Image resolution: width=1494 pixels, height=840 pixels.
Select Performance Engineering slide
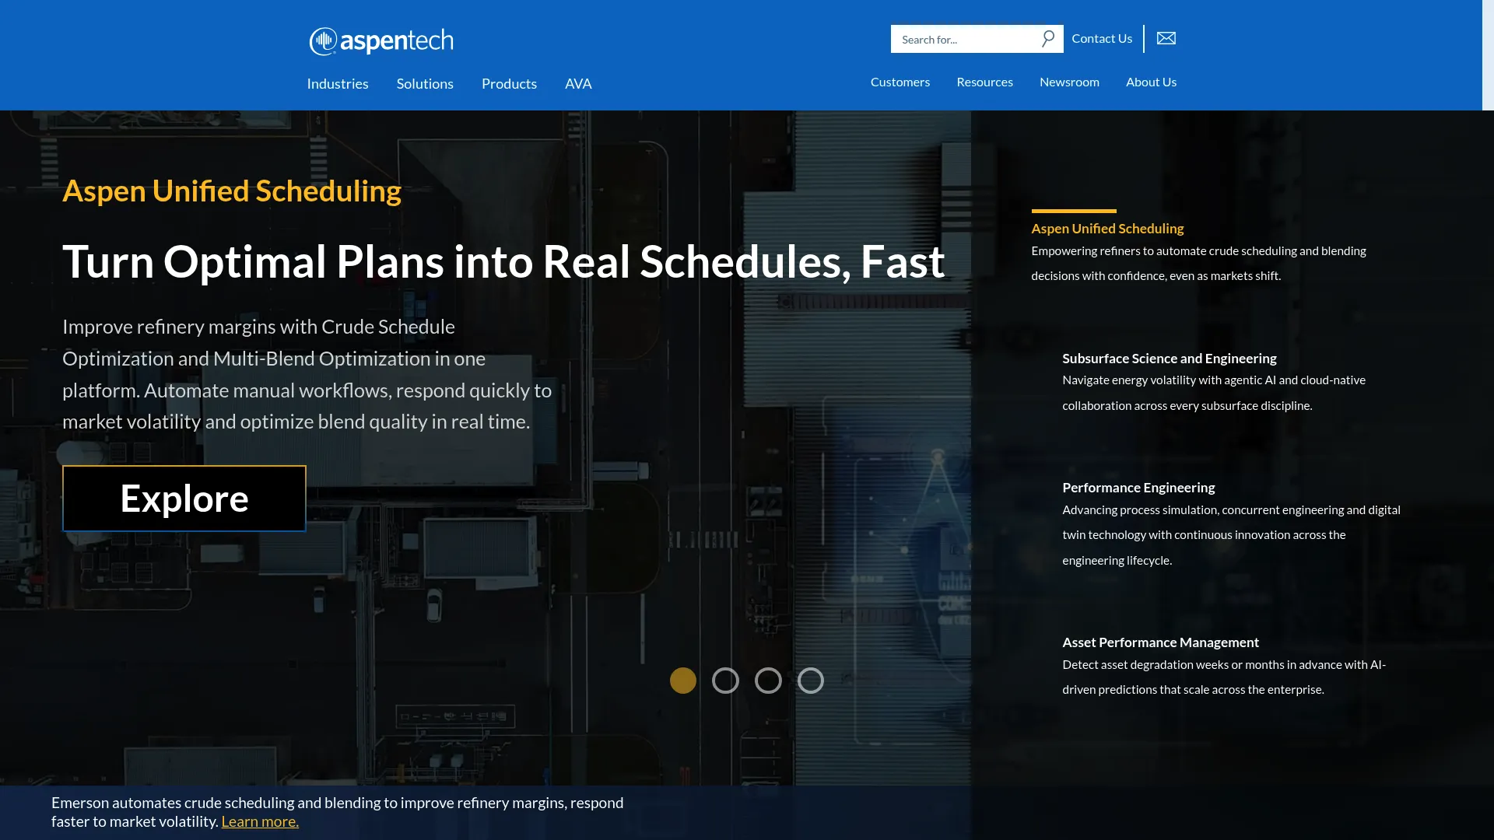point(1138,488)
